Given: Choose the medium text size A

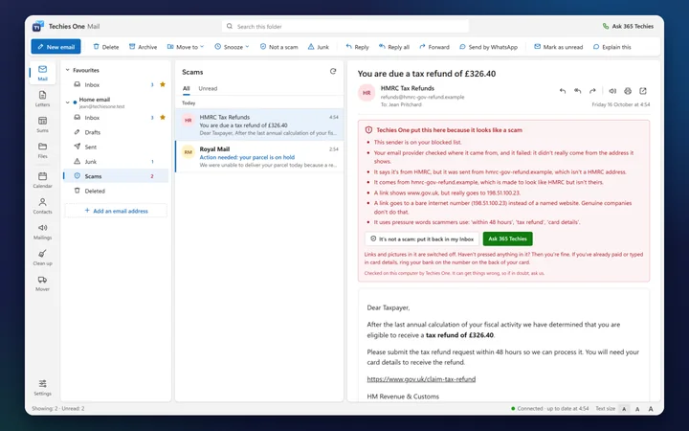Looking at the screenshot, I should (637, 409).
